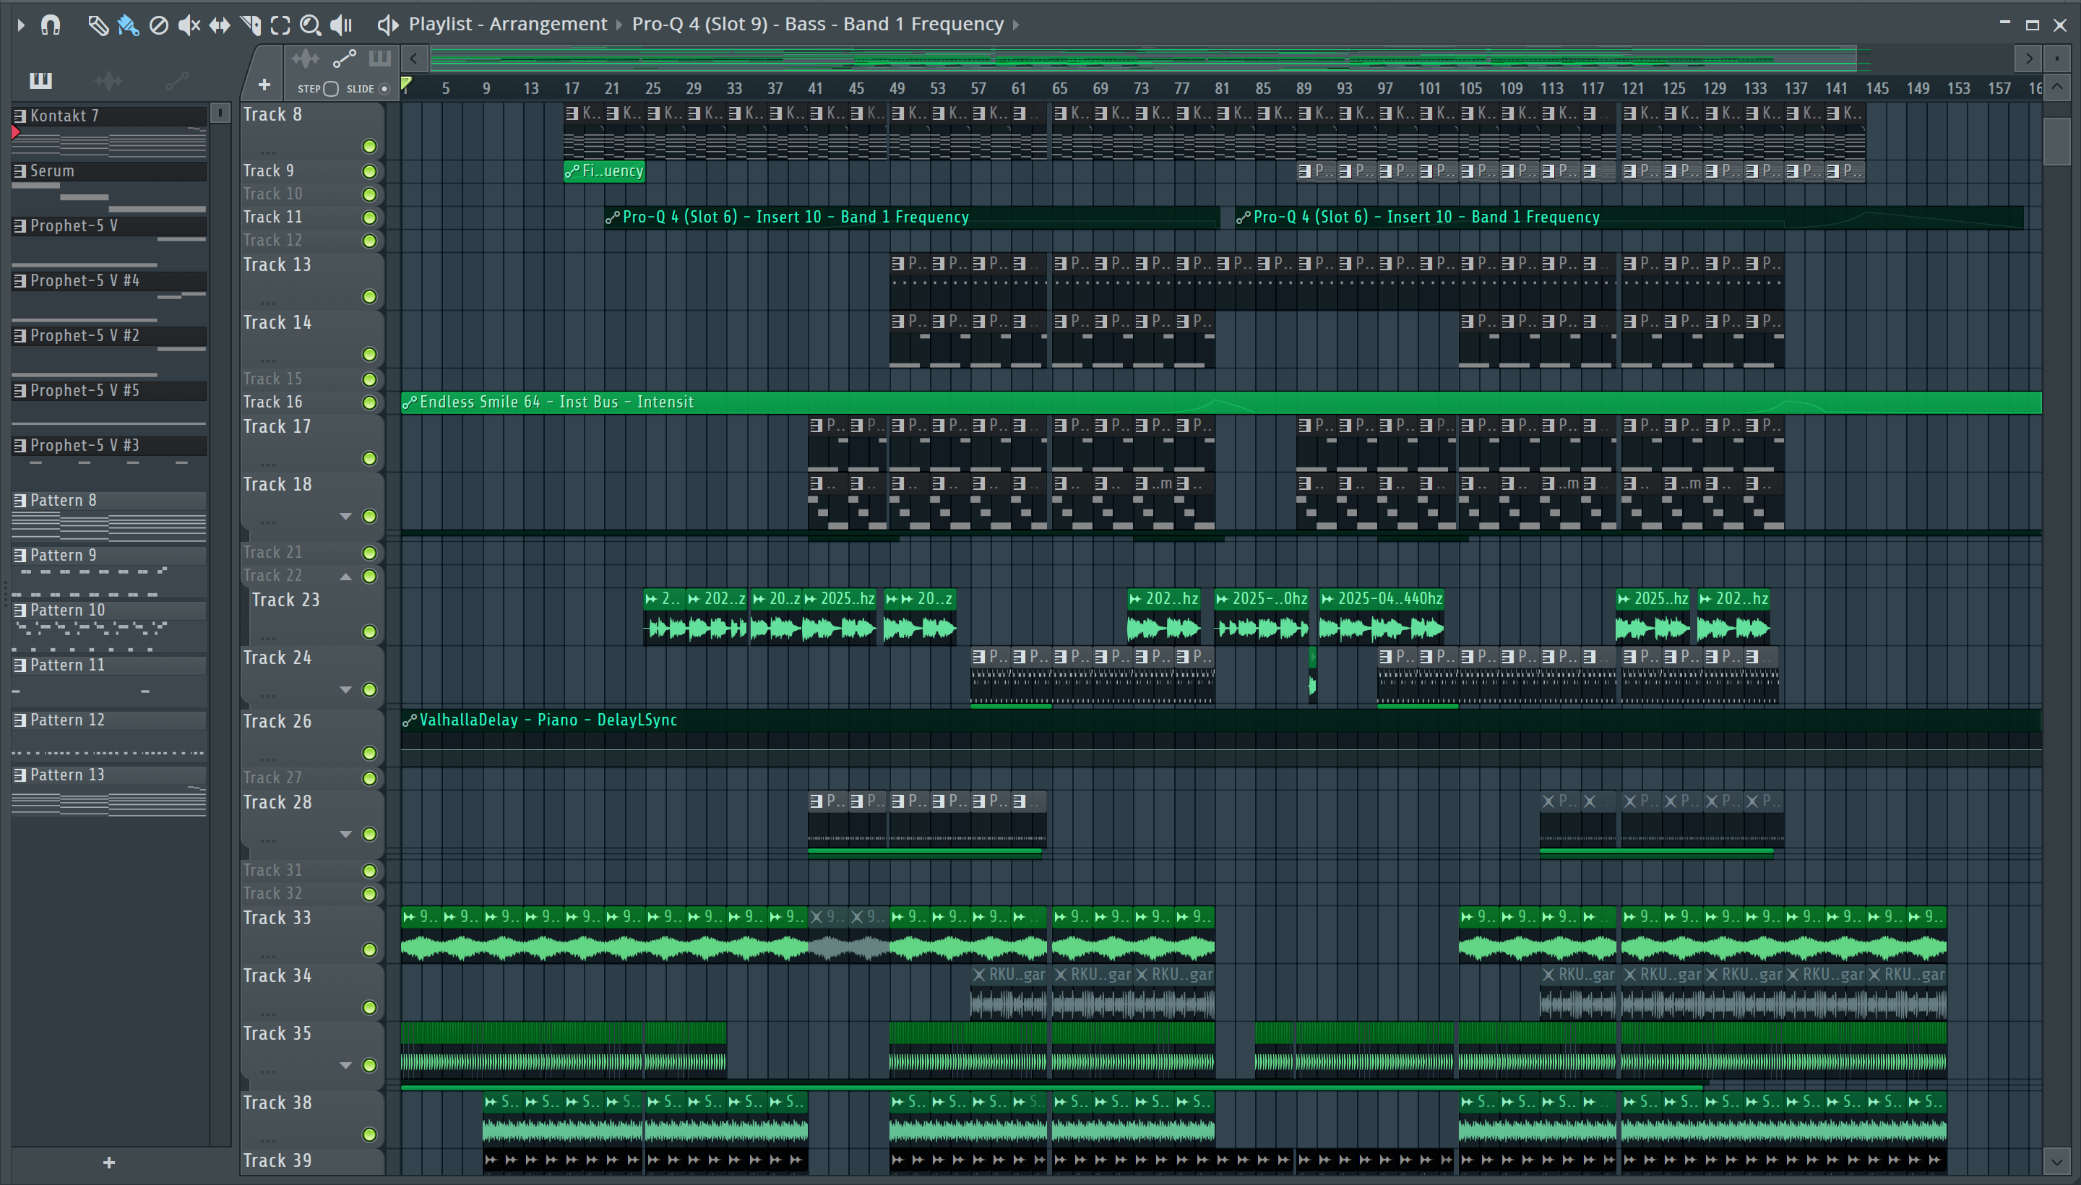2081x1185 pixels.
Task: Open dropdown arrow after Band 1 Frequency
Action: click(1016, 25)
